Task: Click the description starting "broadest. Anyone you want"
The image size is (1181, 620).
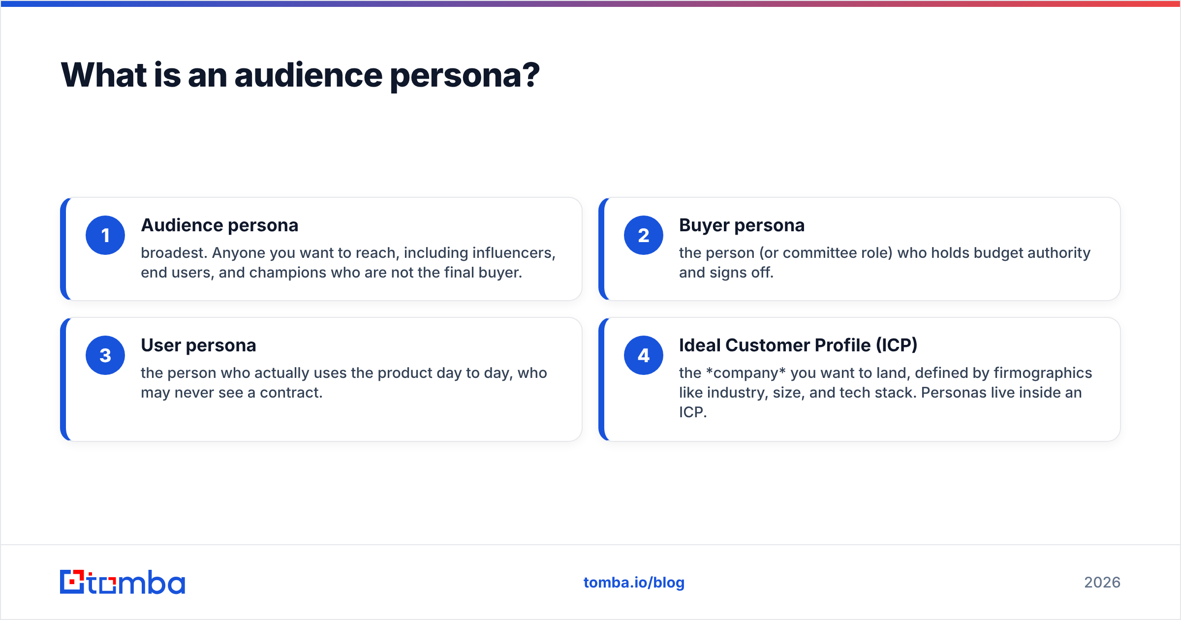Action: [348, 262]
